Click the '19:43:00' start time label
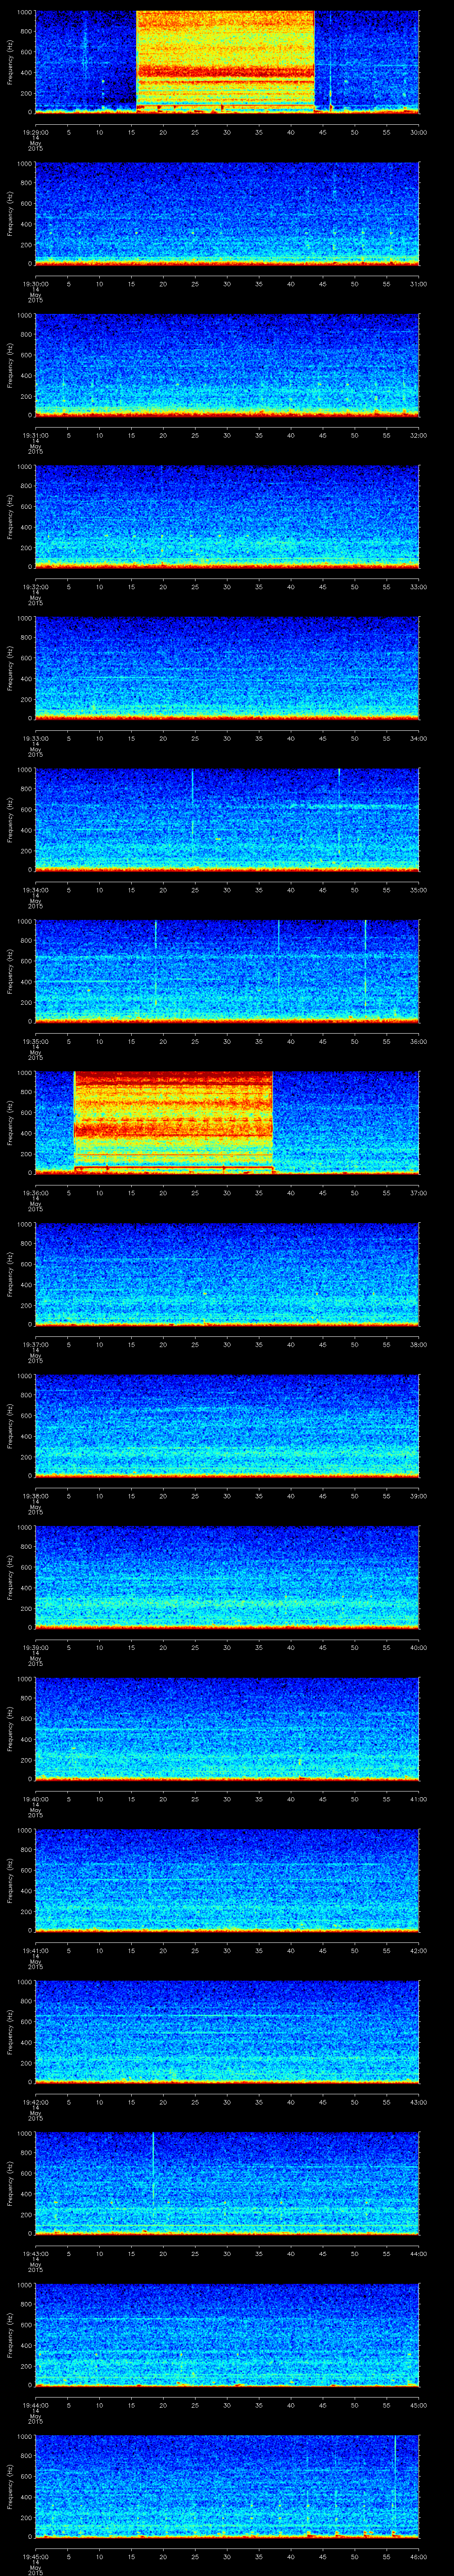The height and width of the screenshot is (2576, 454). pos(35,2253)
